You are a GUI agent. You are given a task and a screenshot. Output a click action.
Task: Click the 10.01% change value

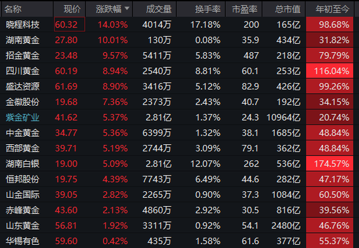pyautogui.click(x=113, y=40)
